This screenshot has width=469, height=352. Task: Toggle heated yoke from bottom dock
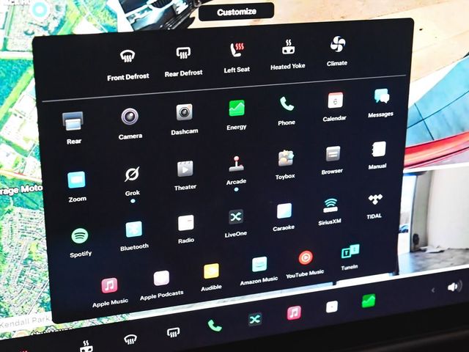coord(86,346)
